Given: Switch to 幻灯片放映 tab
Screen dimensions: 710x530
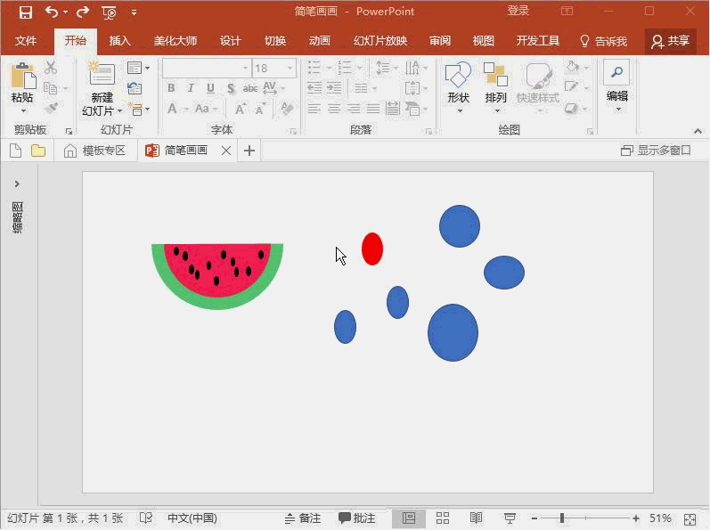Looking at the screenshot, I should click(x=380, y=41).
